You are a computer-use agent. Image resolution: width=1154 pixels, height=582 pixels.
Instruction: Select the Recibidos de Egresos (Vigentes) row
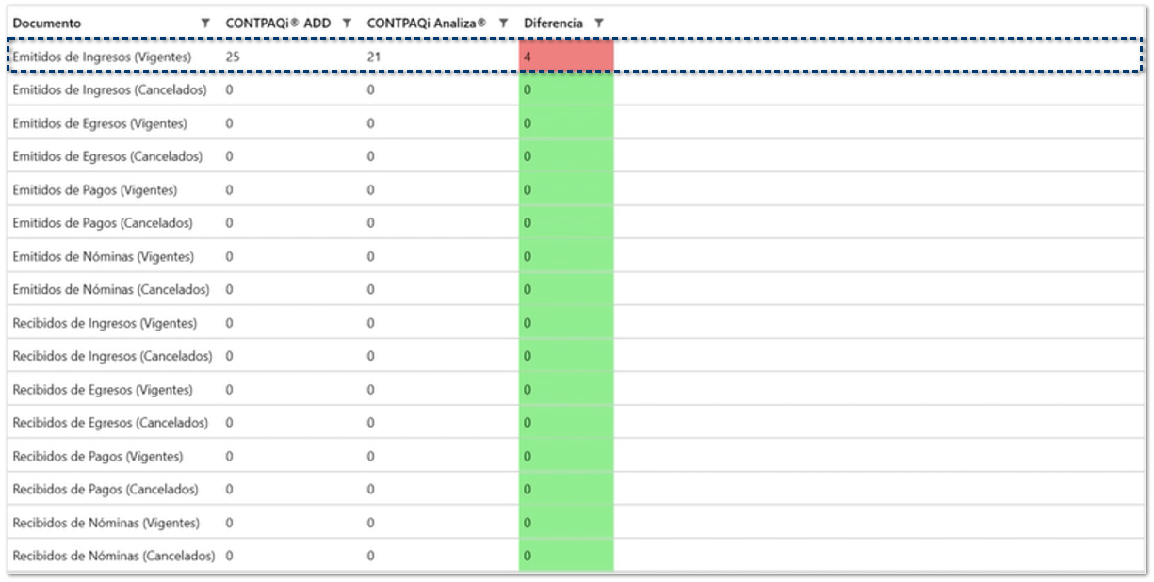(x=576, y=389)
